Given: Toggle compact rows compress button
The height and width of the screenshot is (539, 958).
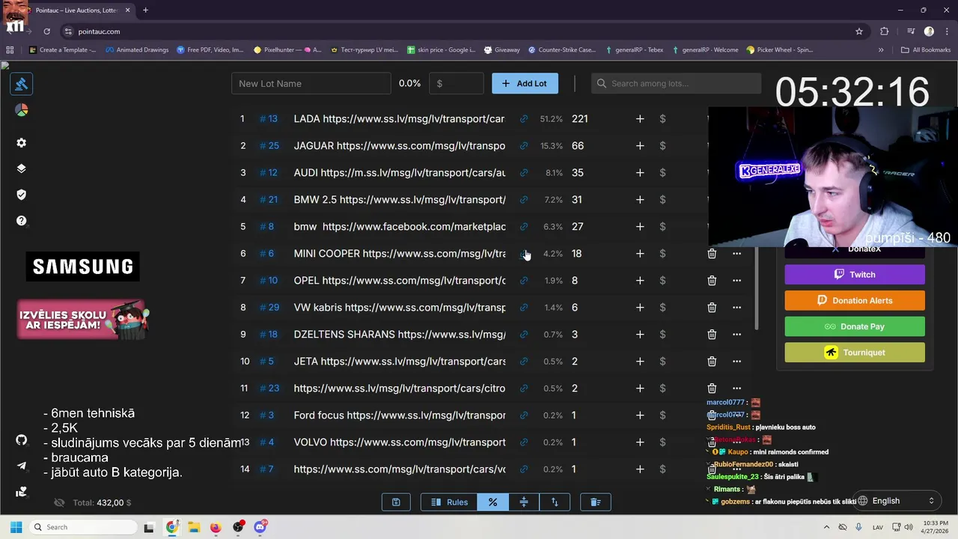Looking at the screenshot, I should 524,502.
